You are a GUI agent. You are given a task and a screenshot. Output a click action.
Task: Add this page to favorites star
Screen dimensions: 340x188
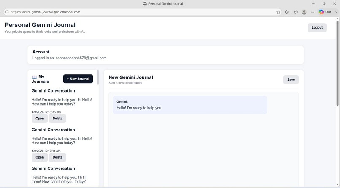(278, 12)
